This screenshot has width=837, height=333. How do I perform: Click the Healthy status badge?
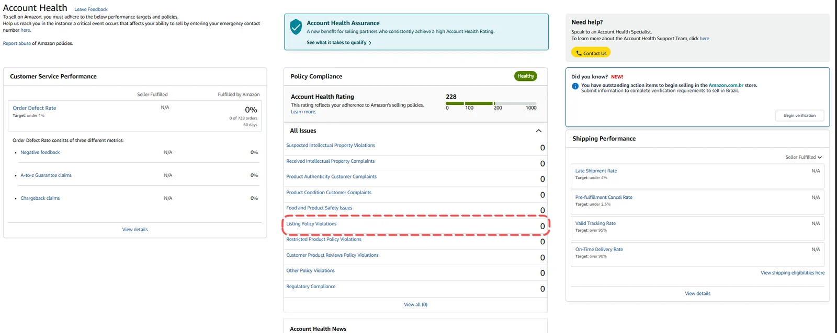pyautogui.click(x=526, y=76)
